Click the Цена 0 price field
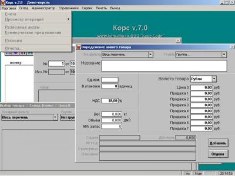Viewport: 235px width, 176px height. point(202,88)
